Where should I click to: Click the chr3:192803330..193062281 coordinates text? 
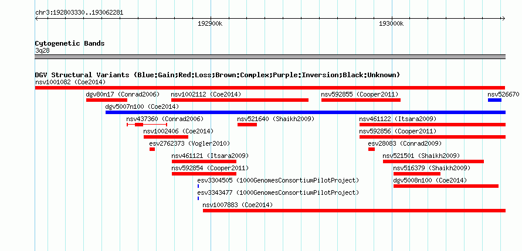[79, 13]
